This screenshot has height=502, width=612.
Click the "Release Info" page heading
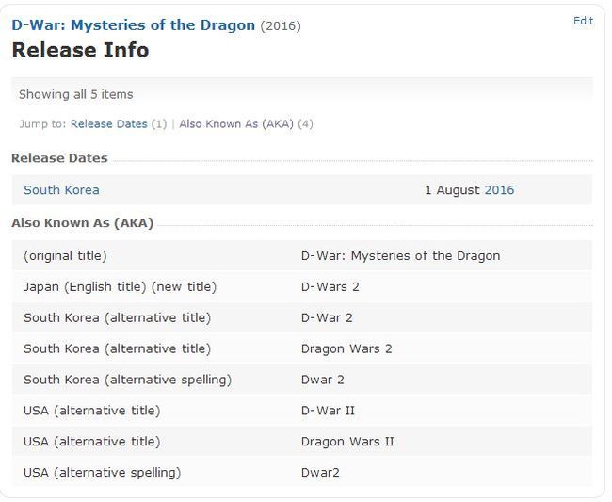80,51
